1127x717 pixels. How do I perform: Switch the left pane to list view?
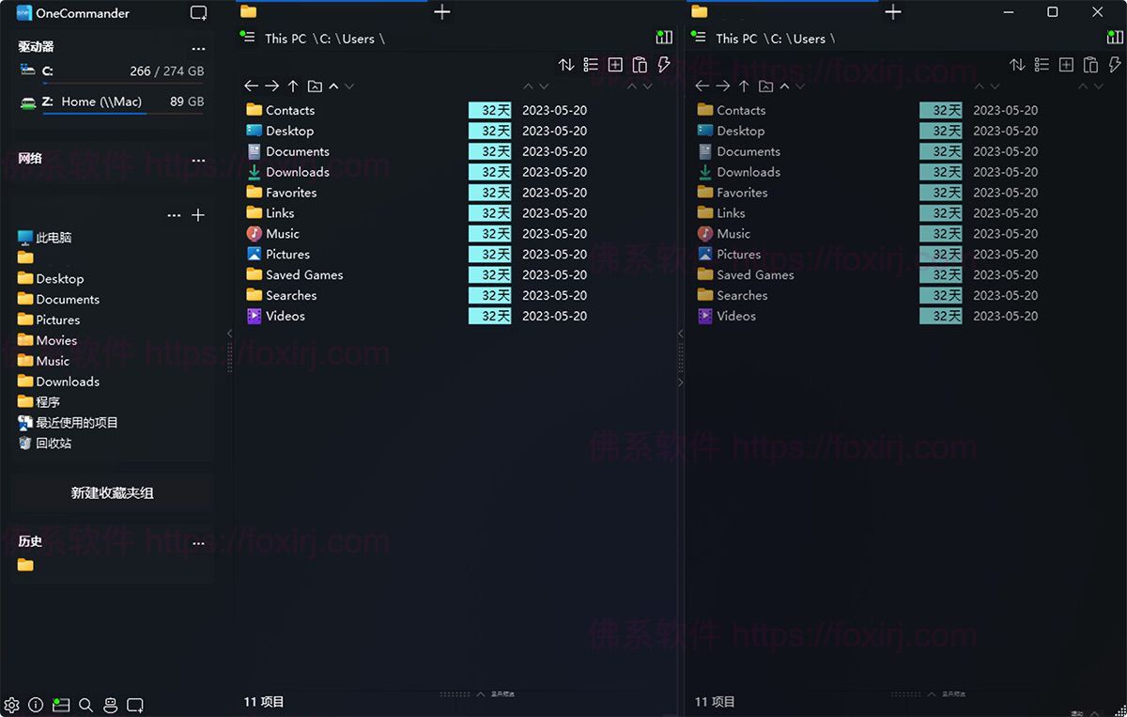pos(591,65)
